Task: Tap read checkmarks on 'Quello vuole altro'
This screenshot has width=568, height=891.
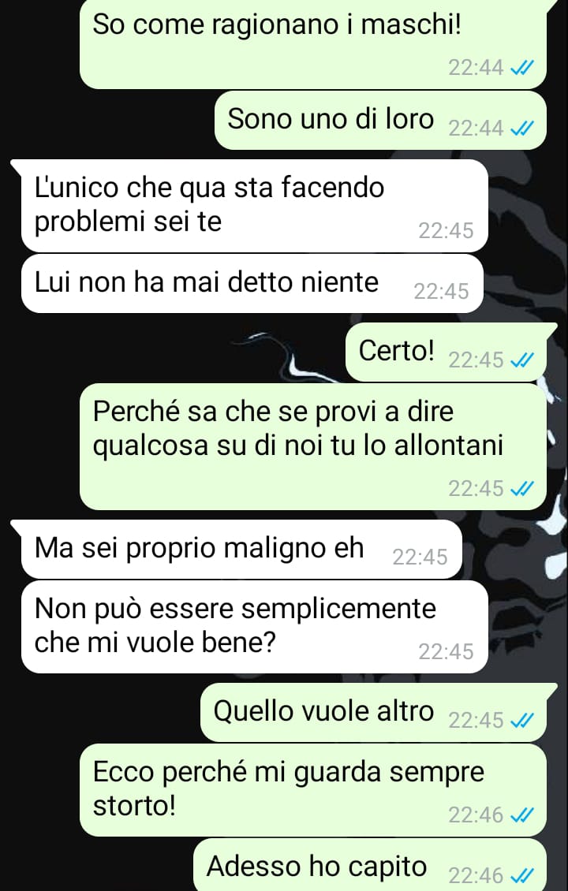Action: pos(522,721)
